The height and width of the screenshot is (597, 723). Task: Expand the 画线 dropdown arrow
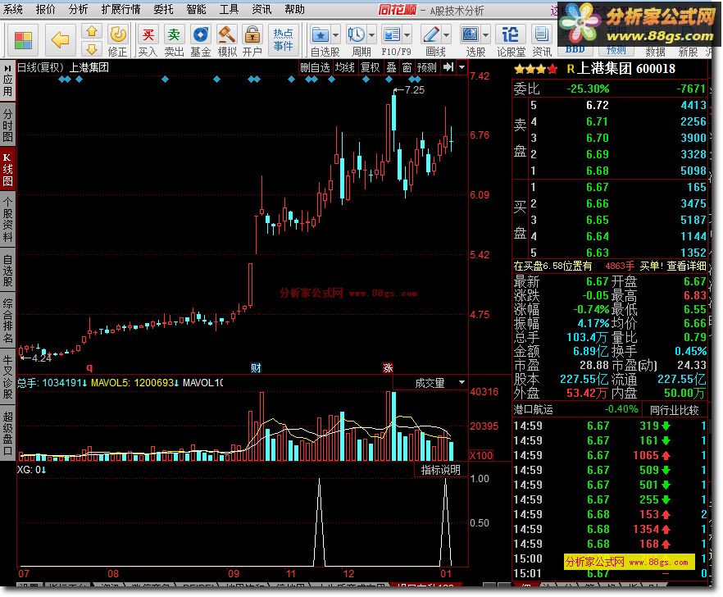click(x=446, y=35)
